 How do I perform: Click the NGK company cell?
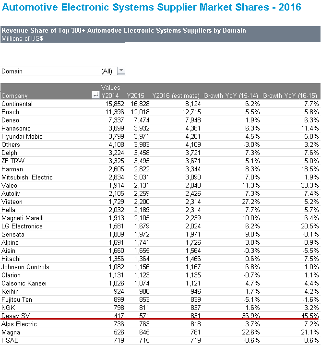[x=8, y=308]
